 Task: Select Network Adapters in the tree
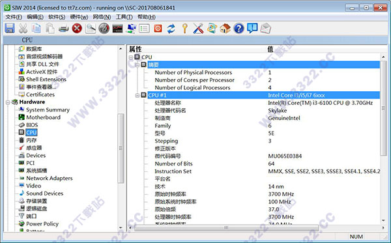coord(50,179)
